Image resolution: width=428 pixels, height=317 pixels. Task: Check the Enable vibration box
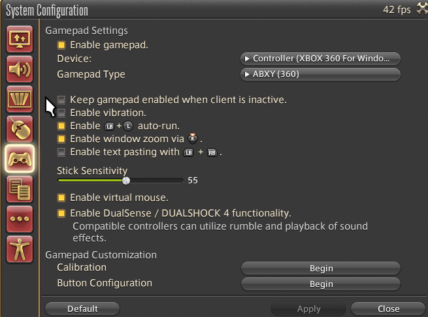tap(61, 113)
